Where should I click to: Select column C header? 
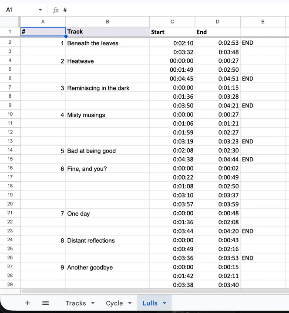(x=172, y=22)
